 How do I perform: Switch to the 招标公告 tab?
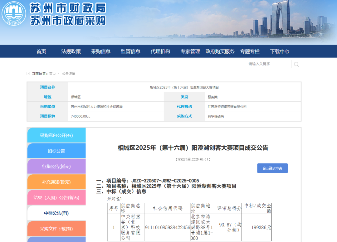pyautogui.click(x=56, y=151)
